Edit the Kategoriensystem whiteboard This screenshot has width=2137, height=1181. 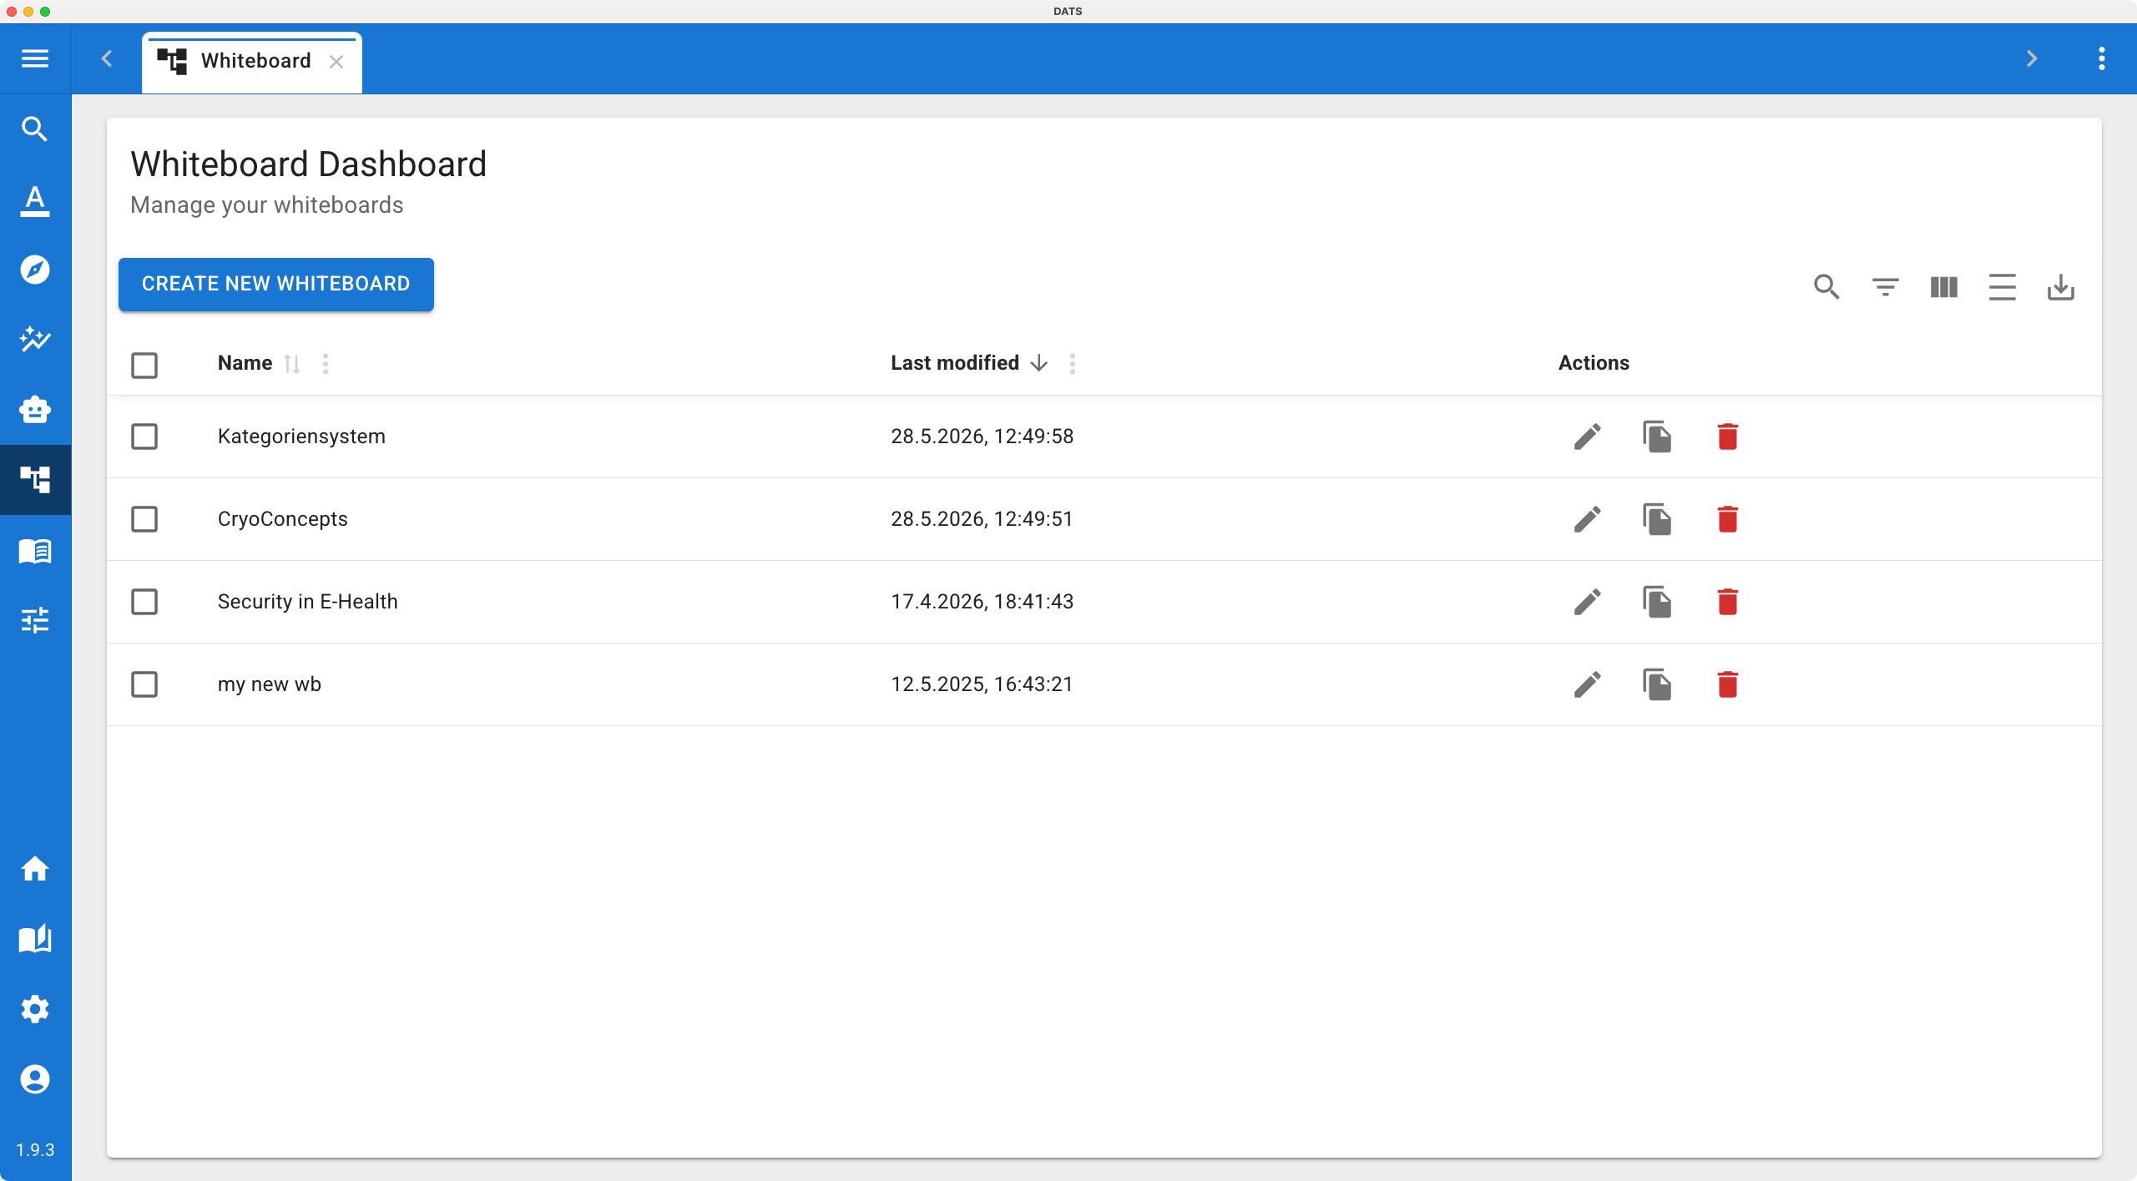pos(1587,437)
